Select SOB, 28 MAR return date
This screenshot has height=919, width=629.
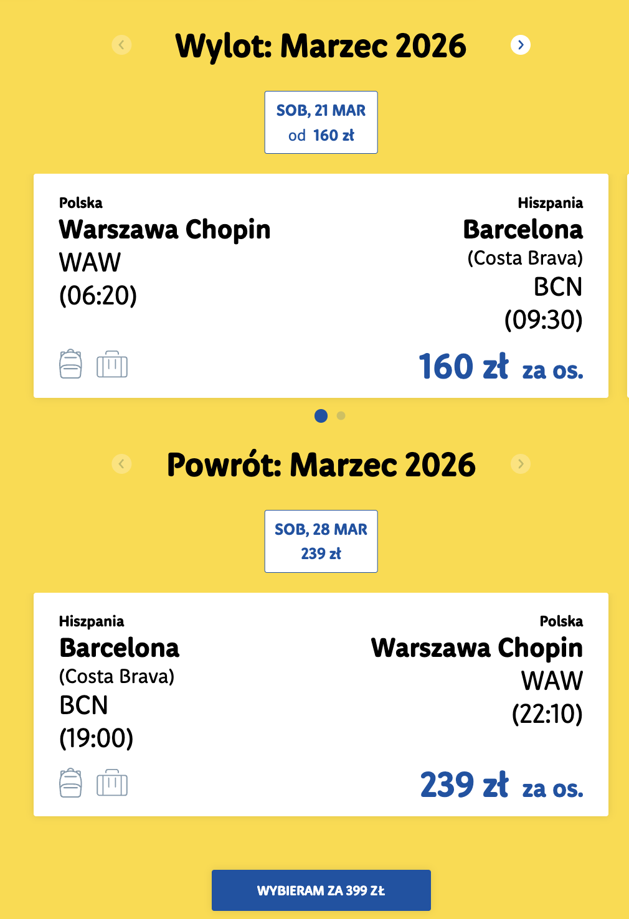[x=321, y=541]
